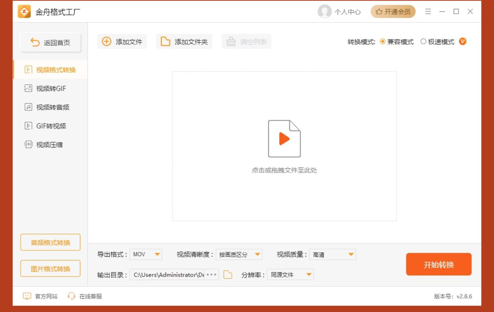Click the video file icon in drop area
Screen dimensions: 494x312
284,138
